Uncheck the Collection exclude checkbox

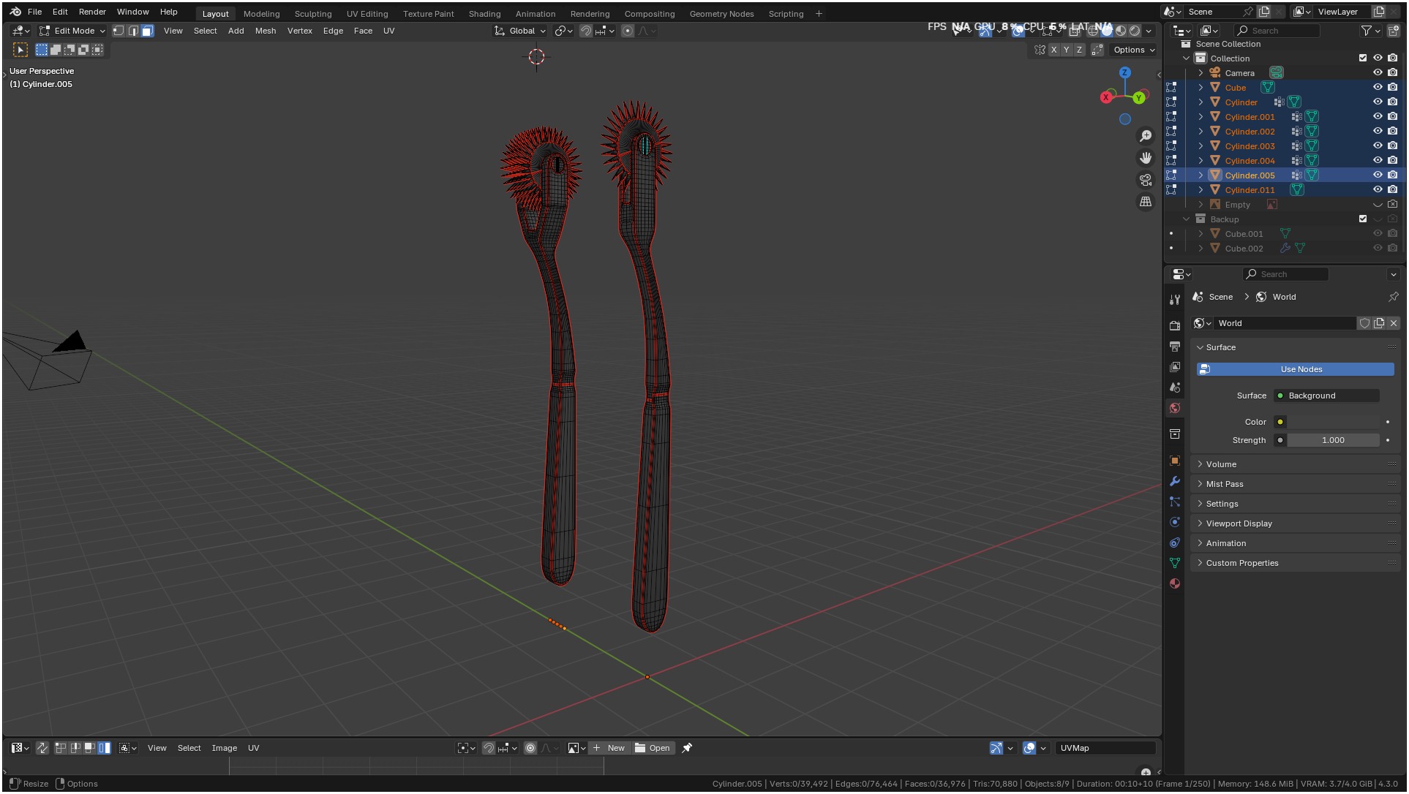click(1362, 58)
